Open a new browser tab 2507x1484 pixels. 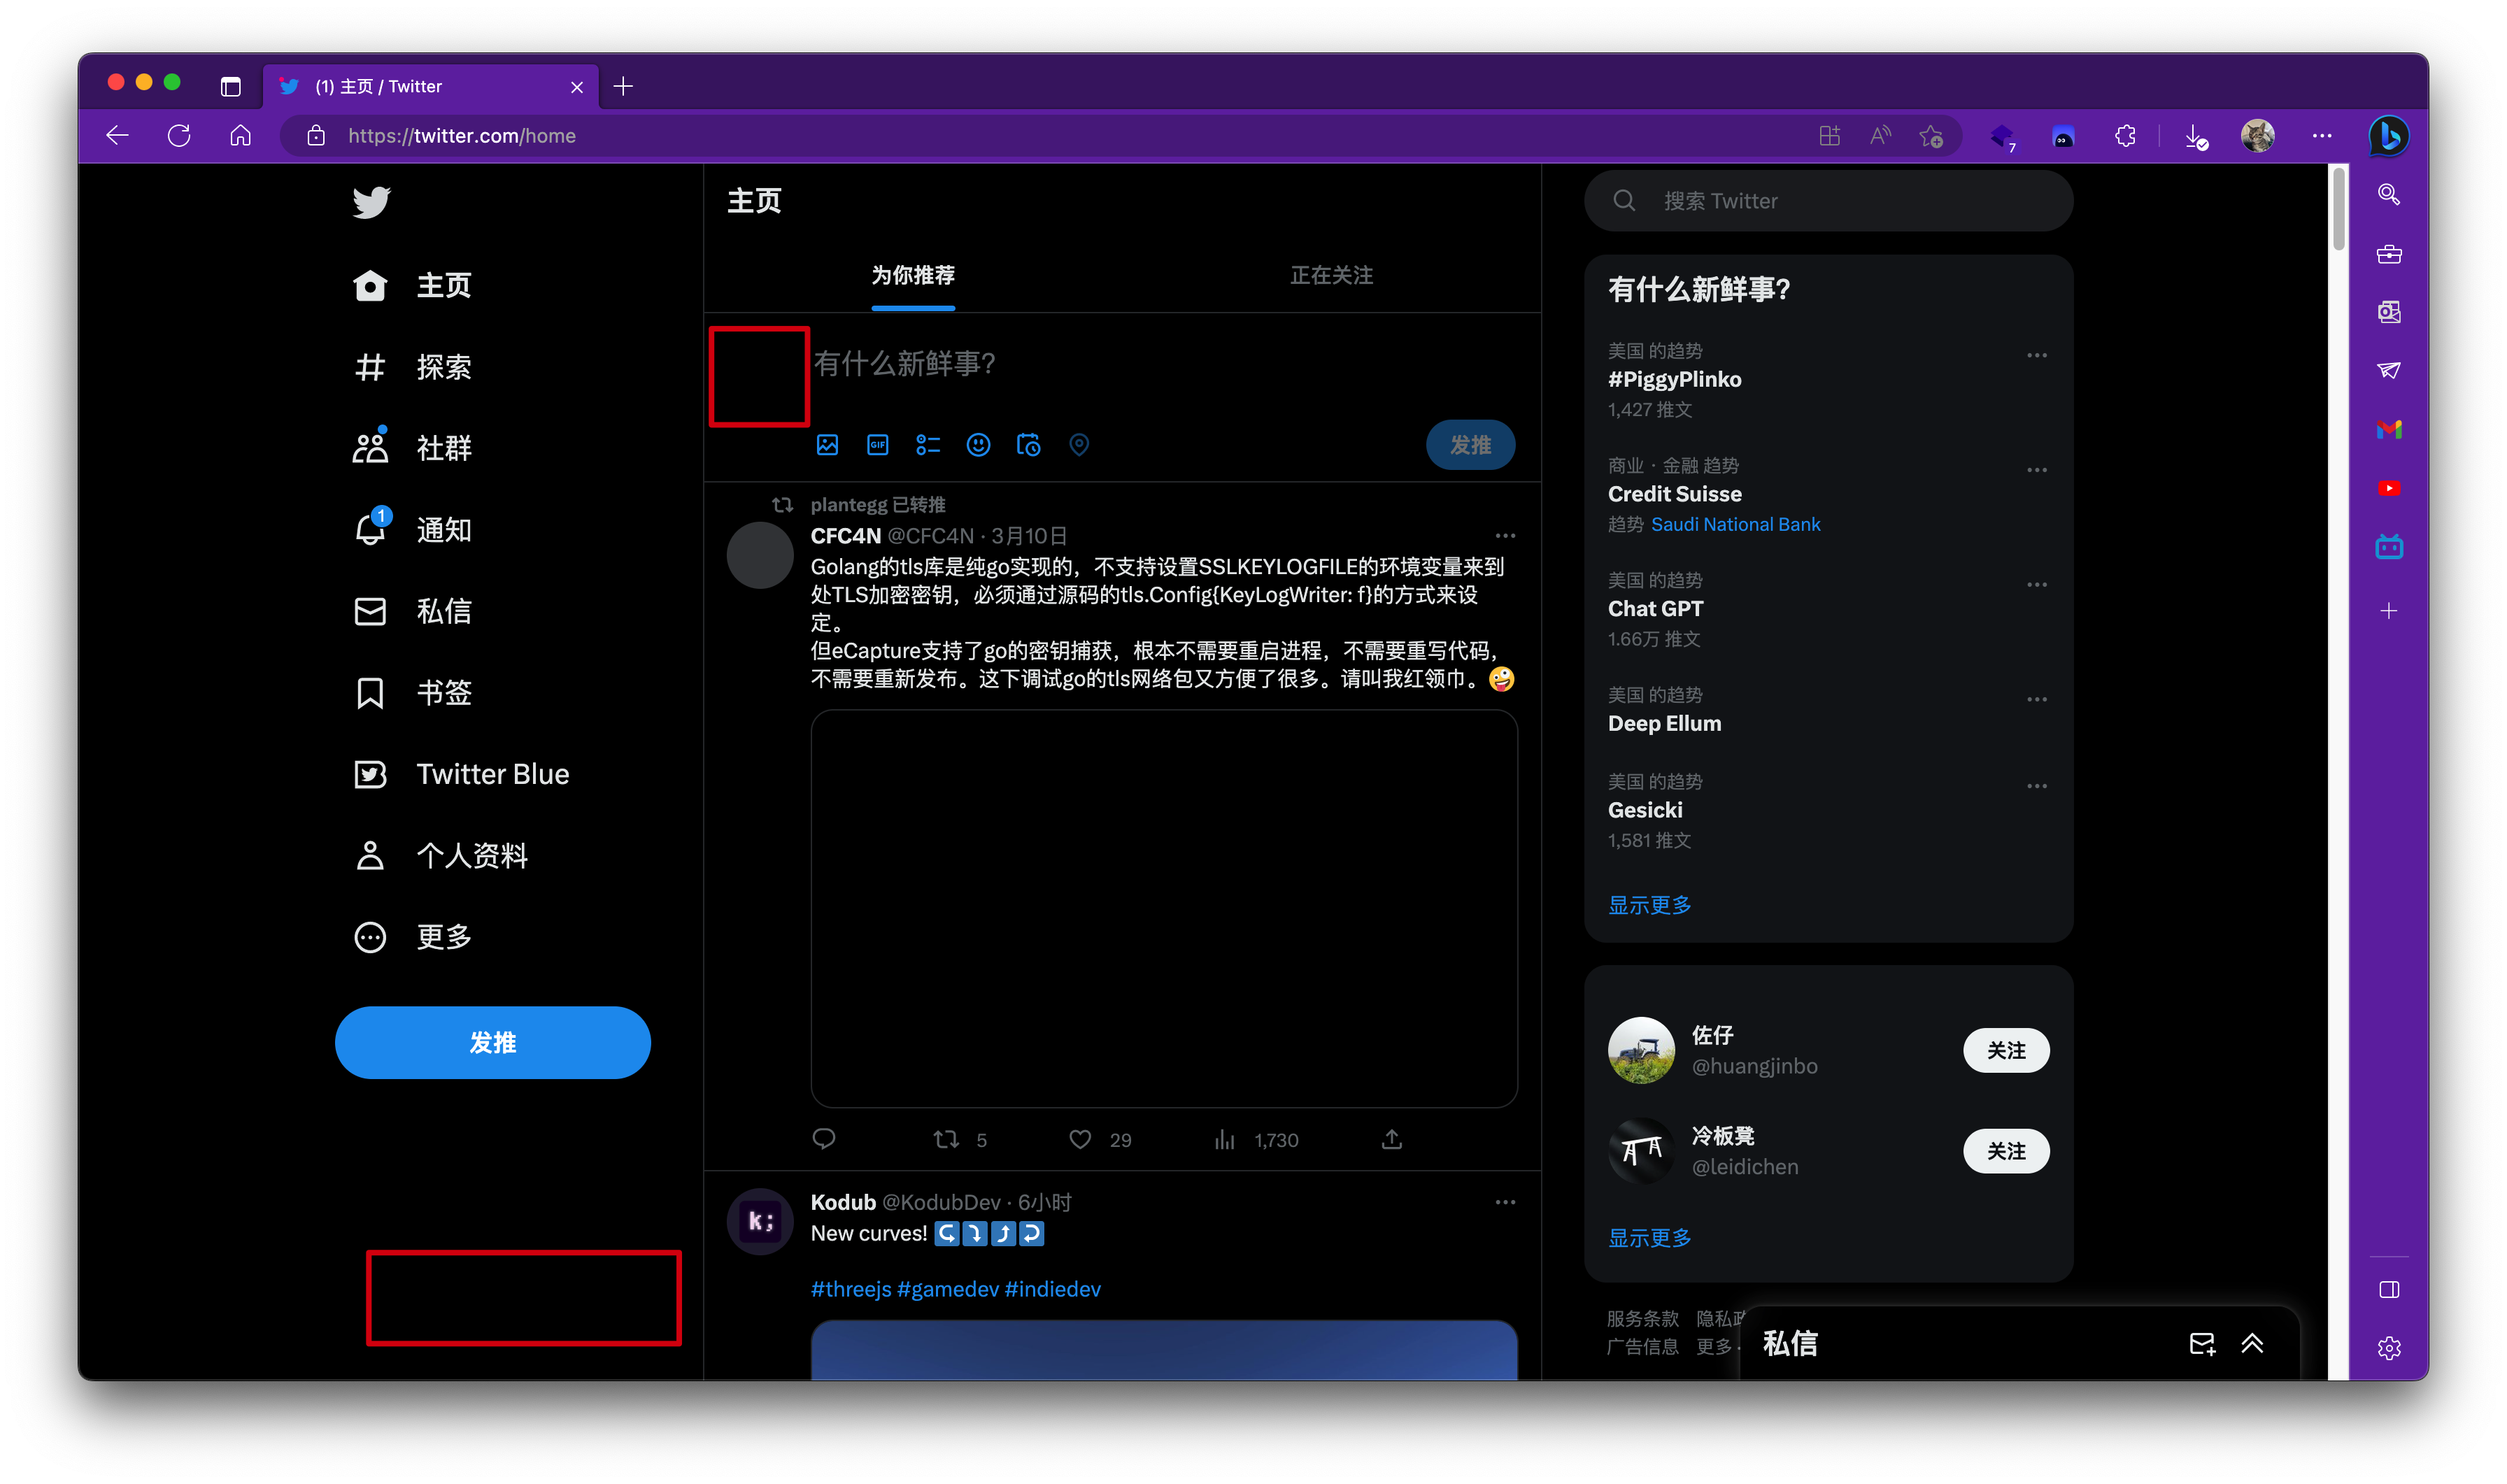click(x=623, y=86)
